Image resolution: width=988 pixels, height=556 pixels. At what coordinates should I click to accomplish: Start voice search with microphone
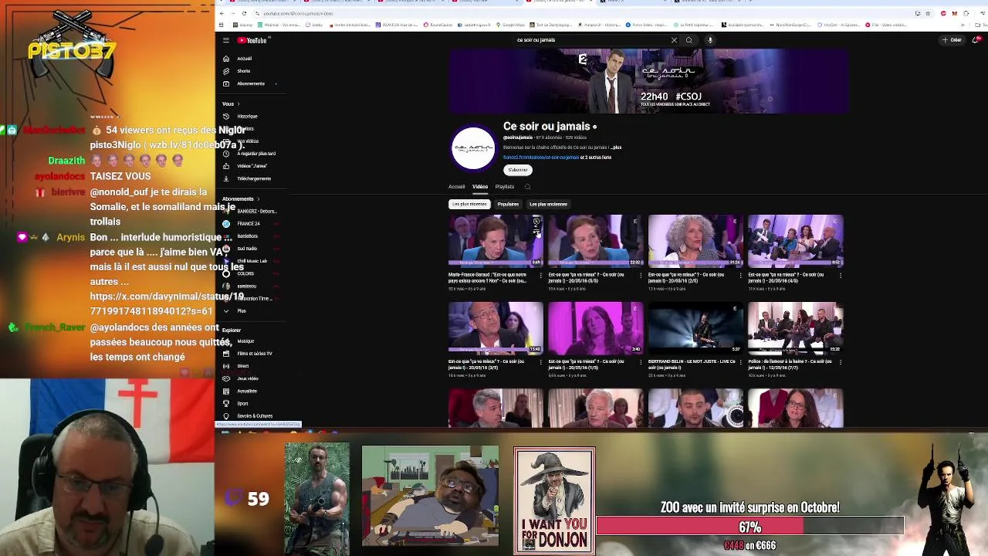(709, 40)
